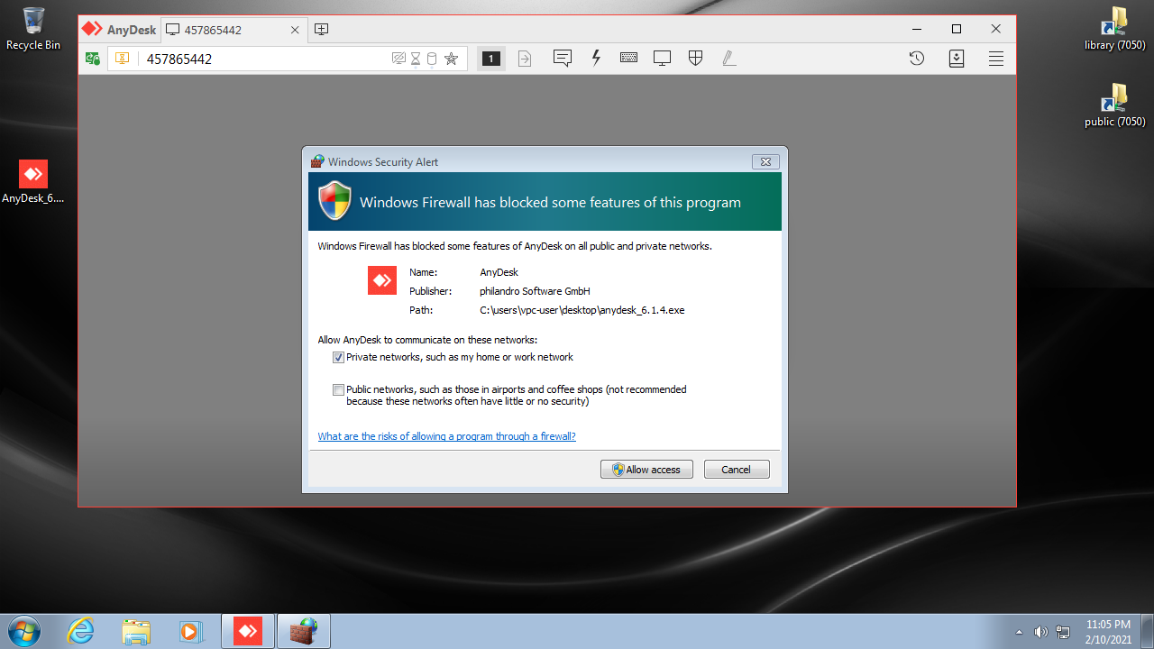Open AnyDesk hamburger main menu

996,59
